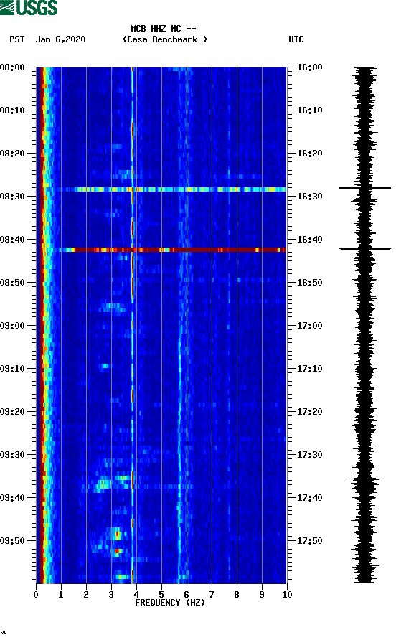Click the cyan burst near 2.7 Hz at 09:37
Screen dimensions: 396x640
click(x=103, y=485)
